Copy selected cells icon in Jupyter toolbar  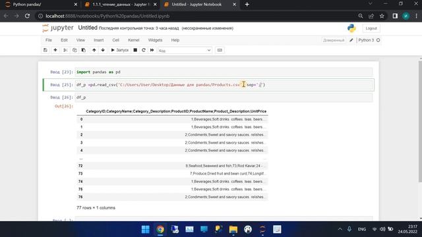(x=75, y=50)
